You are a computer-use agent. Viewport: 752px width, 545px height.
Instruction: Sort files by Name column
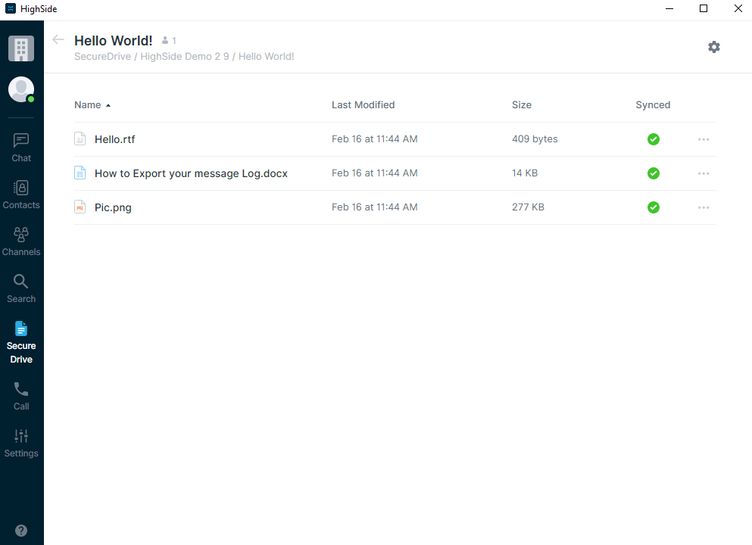[x=92, y=105]
